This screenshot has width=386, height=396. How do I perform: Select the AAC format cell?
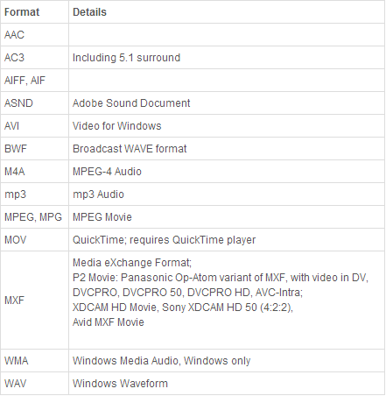(34, 35)
